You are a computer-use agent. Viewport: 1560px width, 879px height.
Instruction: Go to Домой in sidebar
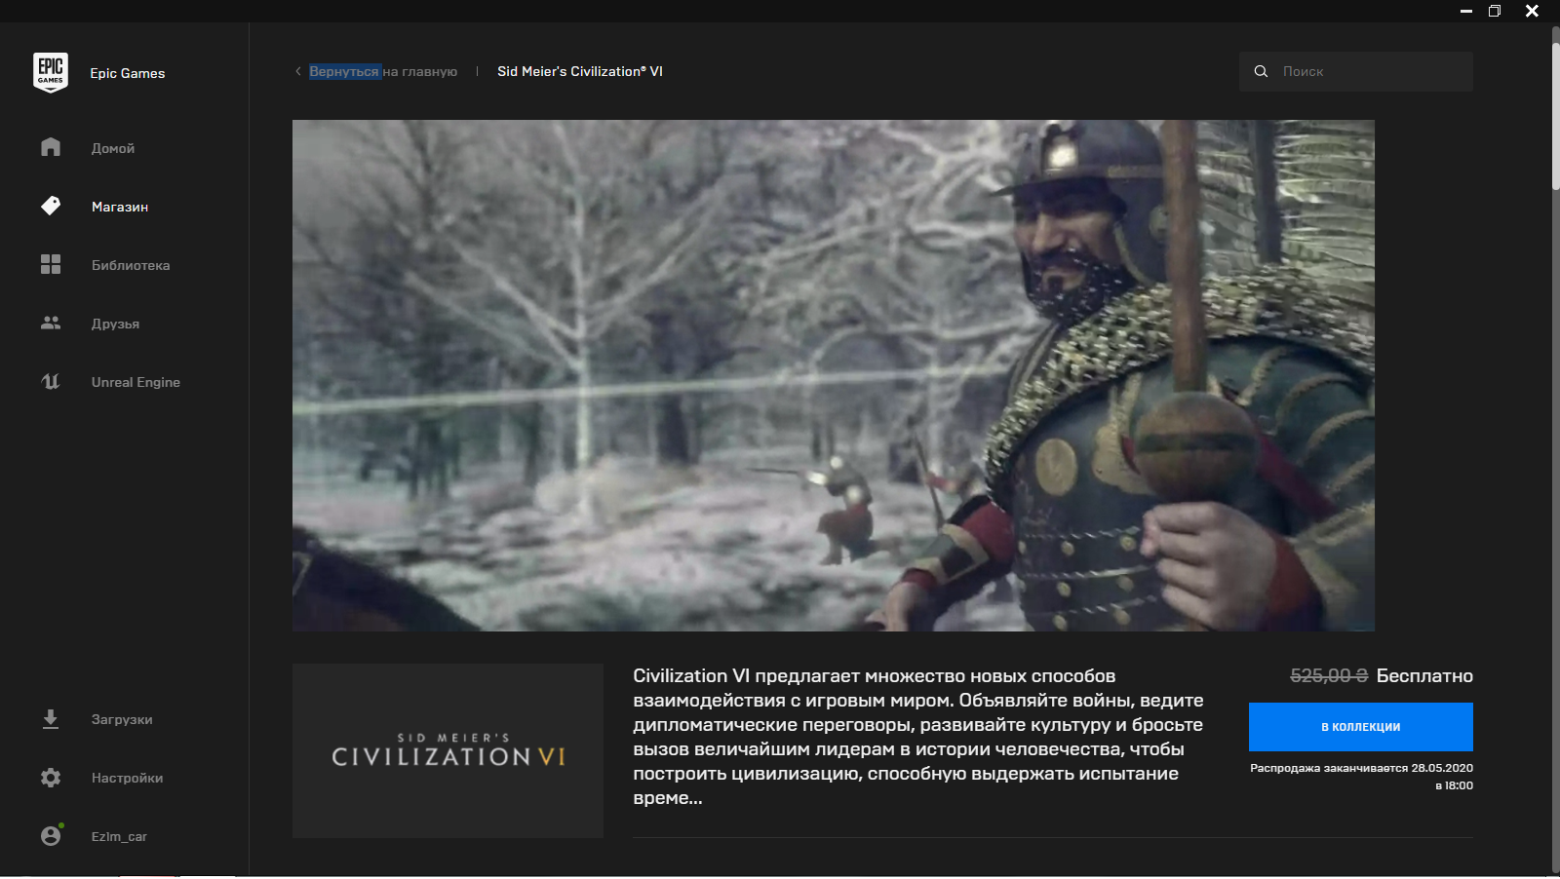click(113, 148)
